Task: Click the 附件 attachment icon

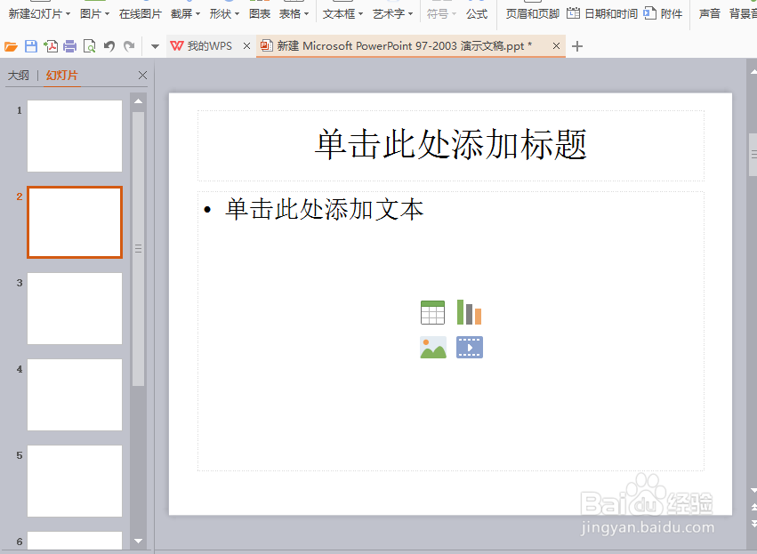Action: click(x=650, y=13)
